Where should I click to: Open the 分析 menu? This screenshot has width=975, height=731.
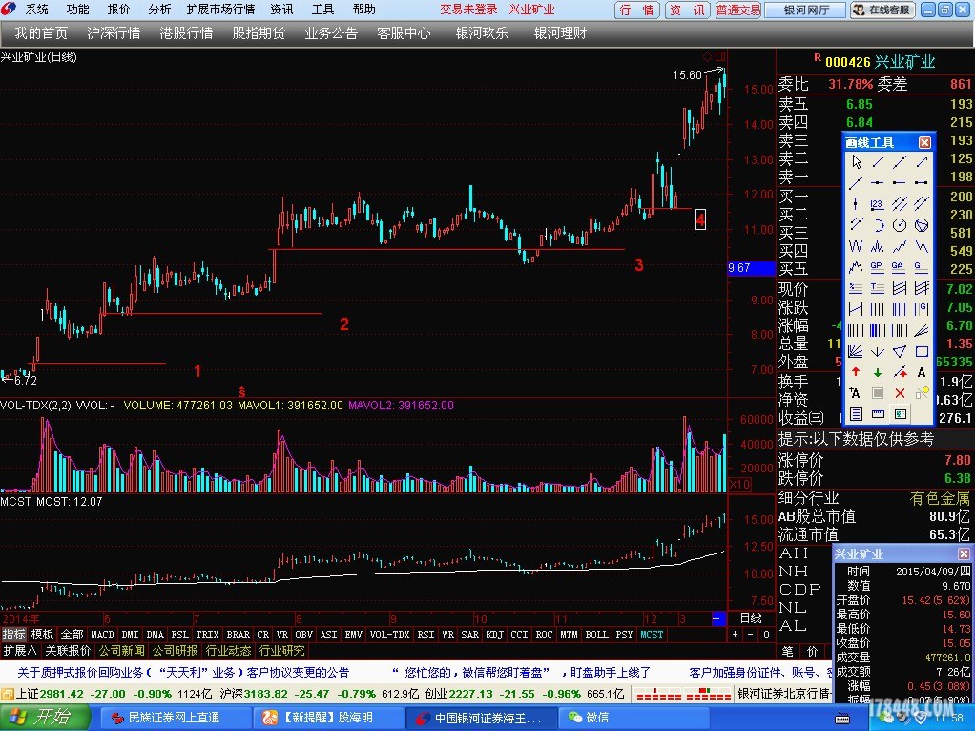tap(160, 10)
